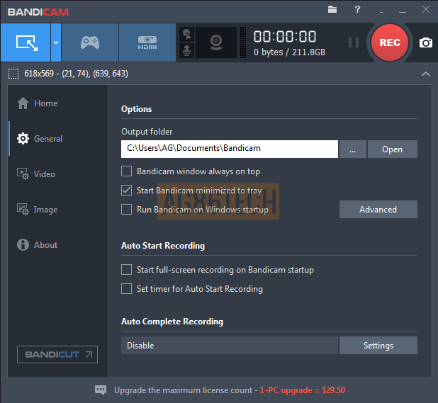
Task: Enable full-screen recording on Bandicam startup
Action: click(x=127, y=270)
